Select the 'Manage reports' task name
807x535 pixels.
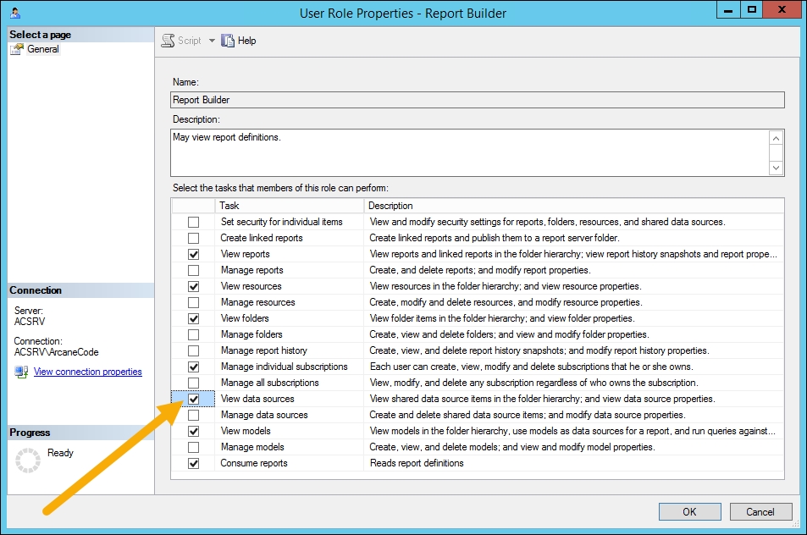point(252,270)
